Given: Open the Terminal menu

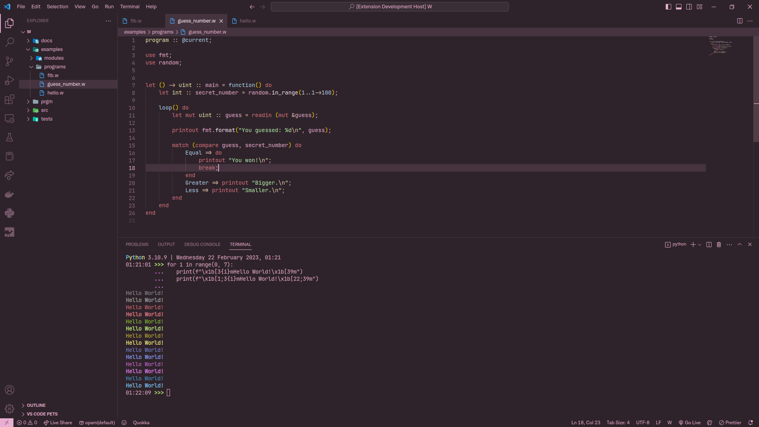Looking at the screenshot, I should tap(130, 7).
